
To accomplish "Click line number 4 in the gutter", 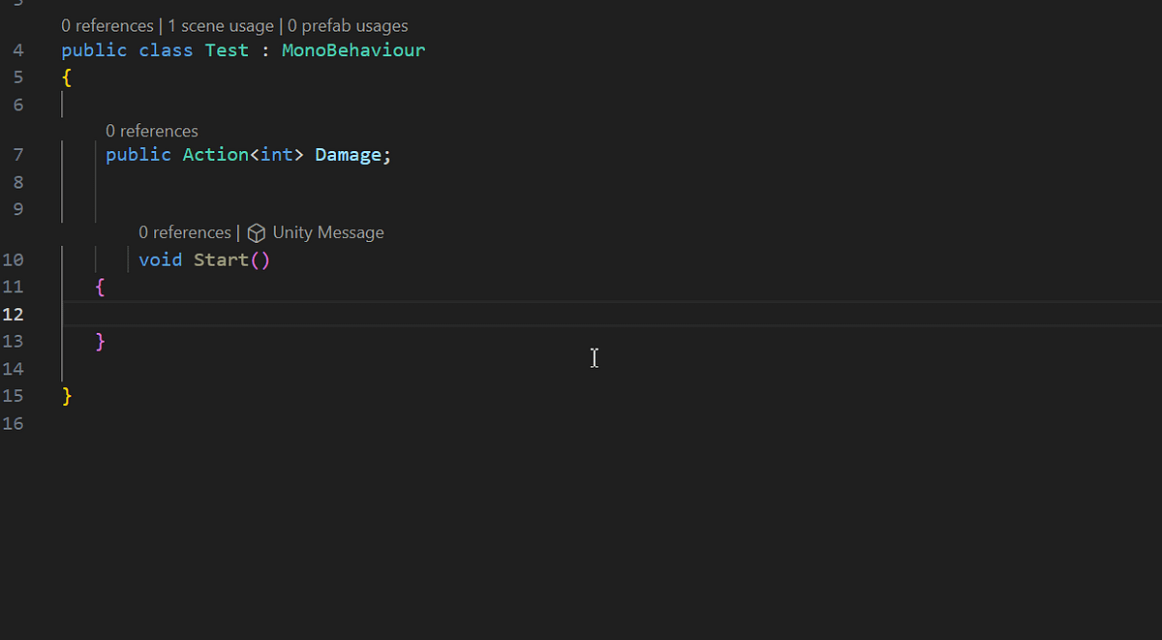I will (x=17, y=49).
